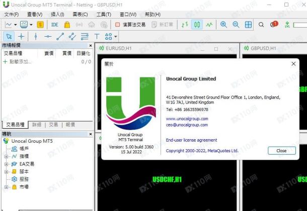Zoom in the chart

(223, 25)
